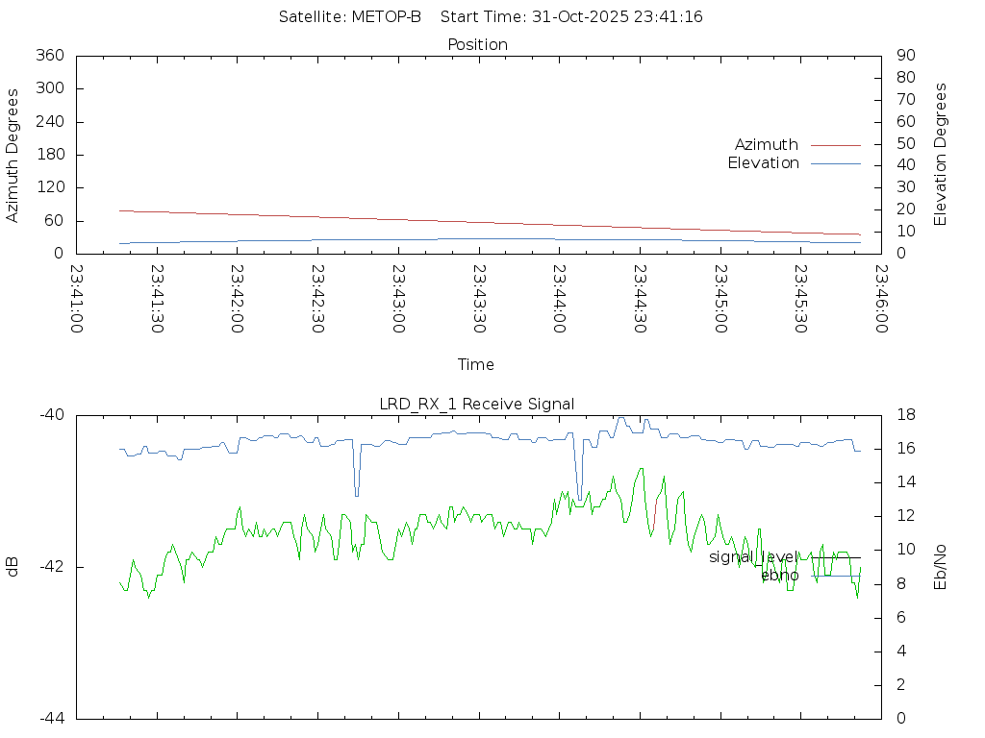Click the 'Eb/No' right axis label
The width and height of the screenshot is (985, 738).
click(941, 567)
